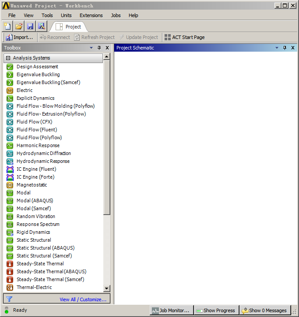
Task: Pin the Toolbox panel
Action: [x=99, y=48]
